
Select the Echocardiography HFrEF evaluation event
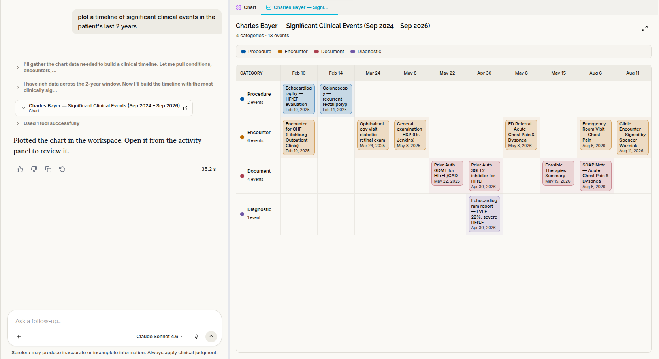tap(299, 99)
